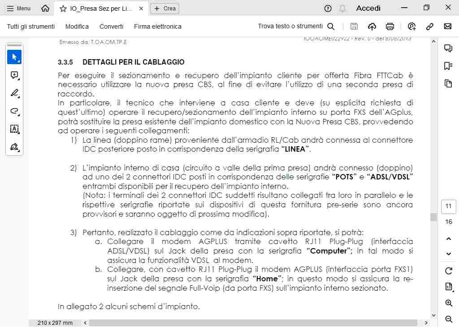Upload file with the cloud icon
Screen dimensions: 459x332
click(372, 26)
